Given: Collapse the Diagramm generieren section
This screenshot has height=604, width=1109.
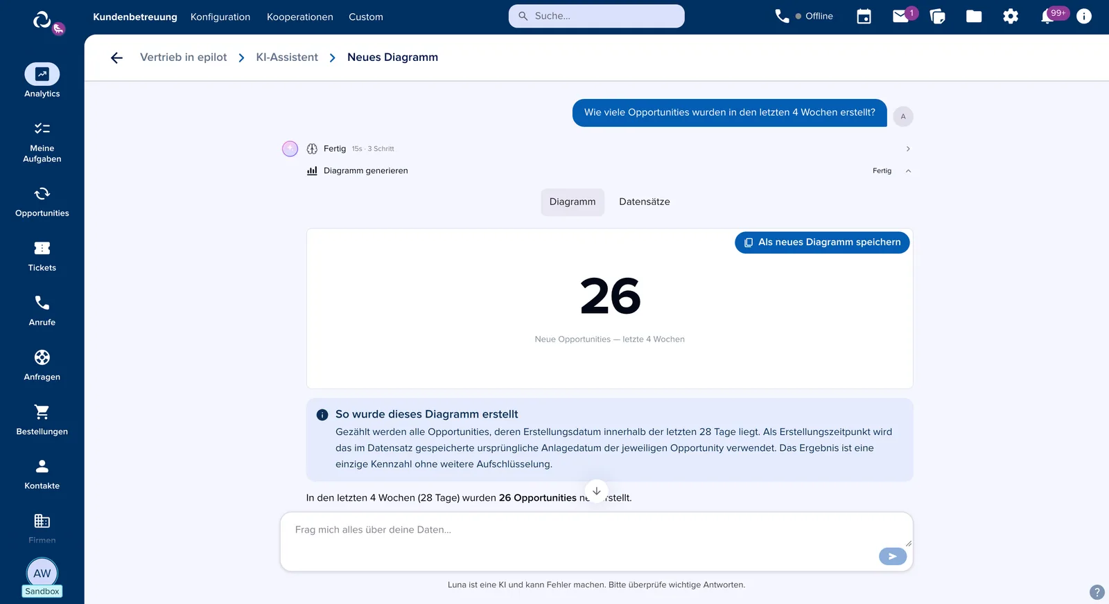Looking at the screenshot, I should pyautogui.click(x=908, y=171).
